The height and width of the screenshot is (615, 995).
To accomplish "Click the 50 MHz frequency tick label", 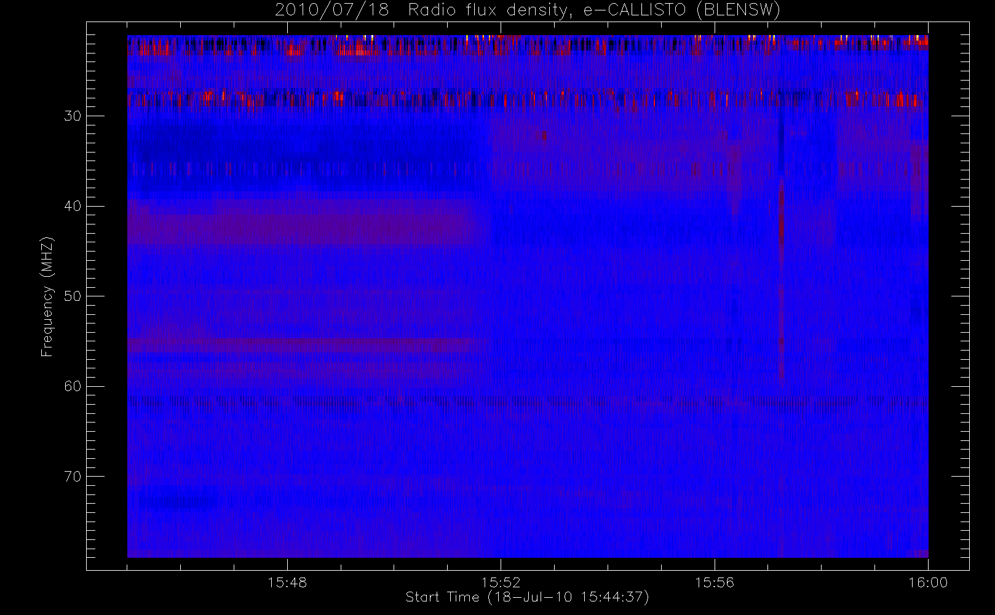I will pyautogui.click(x=73, y=296).
